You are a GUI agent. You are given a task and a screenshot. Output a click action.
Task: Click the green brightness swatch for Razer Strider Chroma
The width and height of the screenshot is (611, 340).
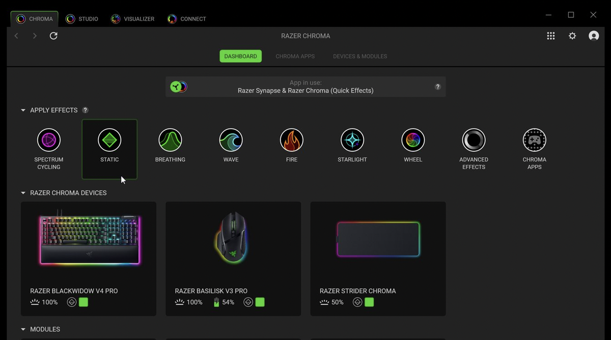369,302
